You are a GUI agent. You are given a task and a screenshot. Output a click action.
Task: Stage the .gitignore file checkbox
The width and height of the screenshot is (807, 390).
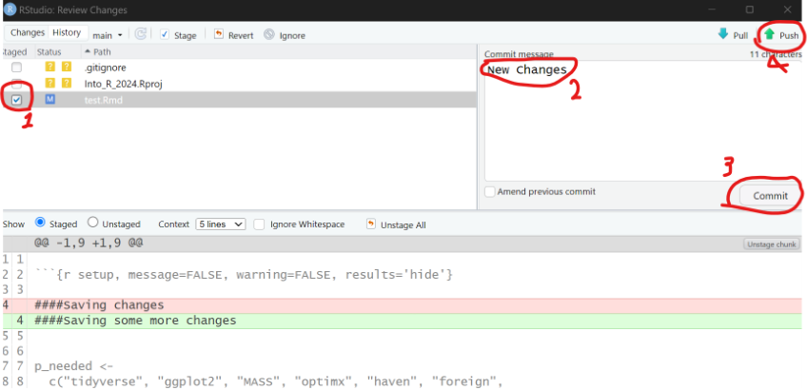tap(17, 68)
